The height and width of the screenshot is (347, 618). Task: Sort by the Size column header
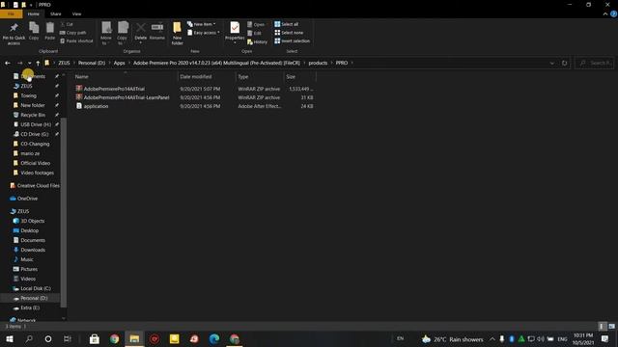pos(300,77)
